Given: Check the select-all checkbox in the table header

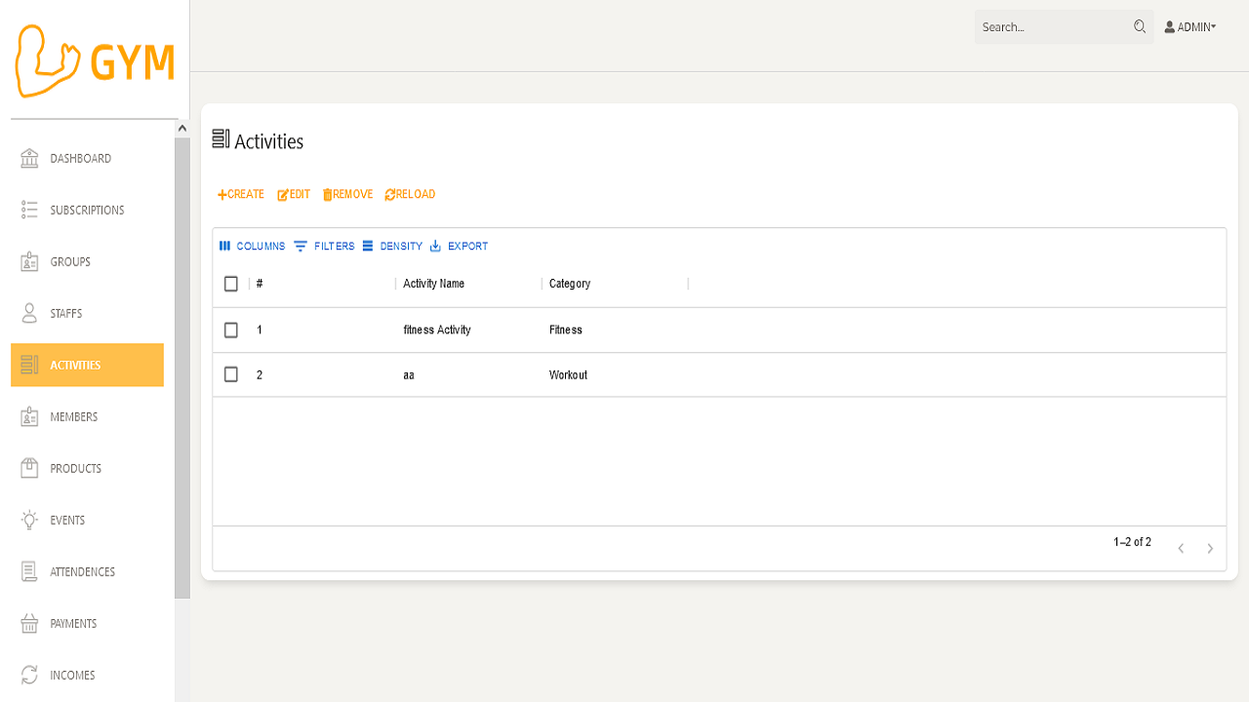Looking at the screenshot, I should [231, 283].
